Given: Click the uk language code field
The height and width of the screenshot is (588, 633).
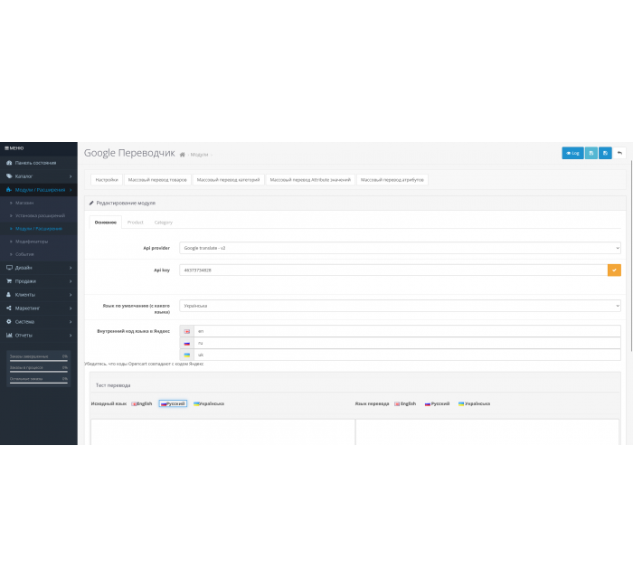Looking at the screenshot, I should [407, 355].
